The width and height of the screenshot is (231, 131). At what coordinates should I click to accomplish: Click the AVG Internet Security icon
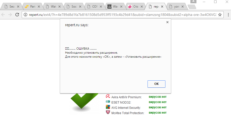click(108, 107)
